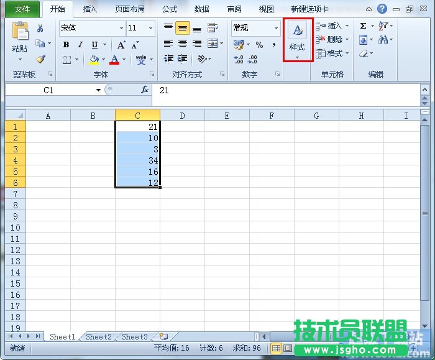
Task: Click cell C4 containing 34
Action: coord(137,160)
